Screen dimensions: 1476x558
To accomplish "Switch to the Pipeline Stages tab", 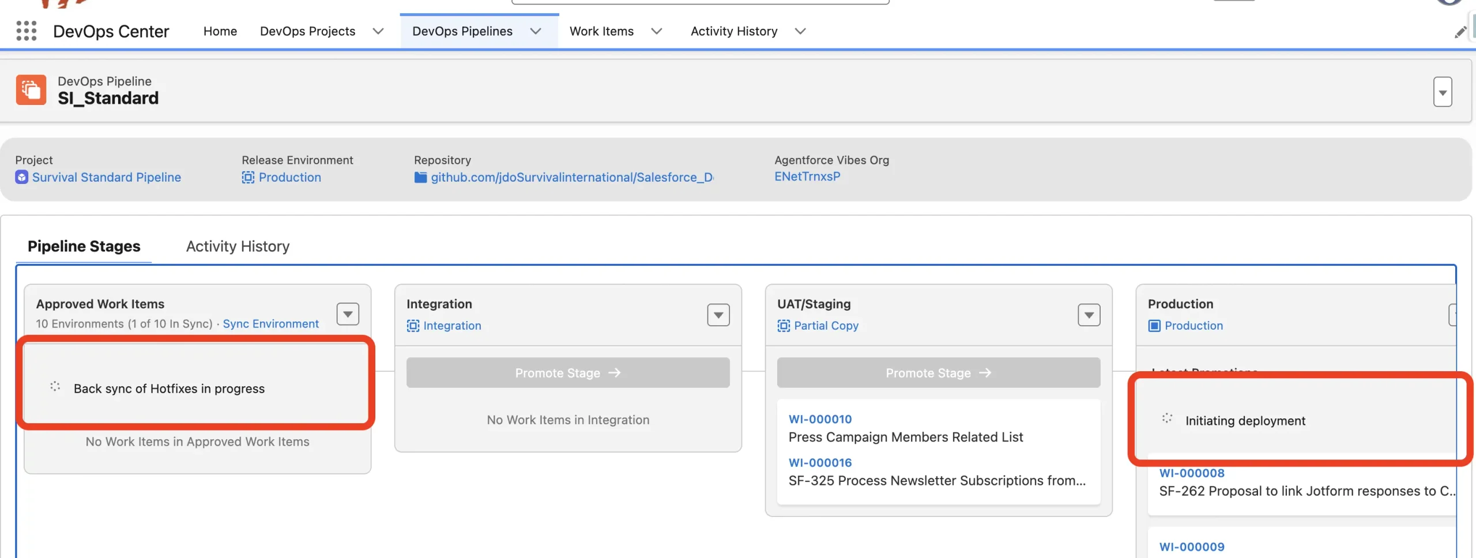I will coord(84,246).
